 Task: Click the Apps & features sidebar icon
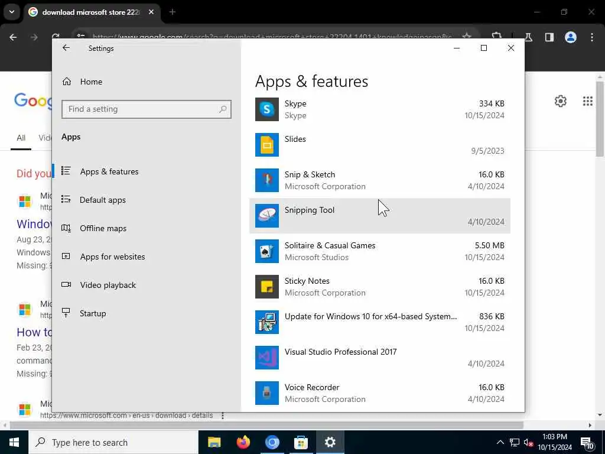tap(66, 171)
